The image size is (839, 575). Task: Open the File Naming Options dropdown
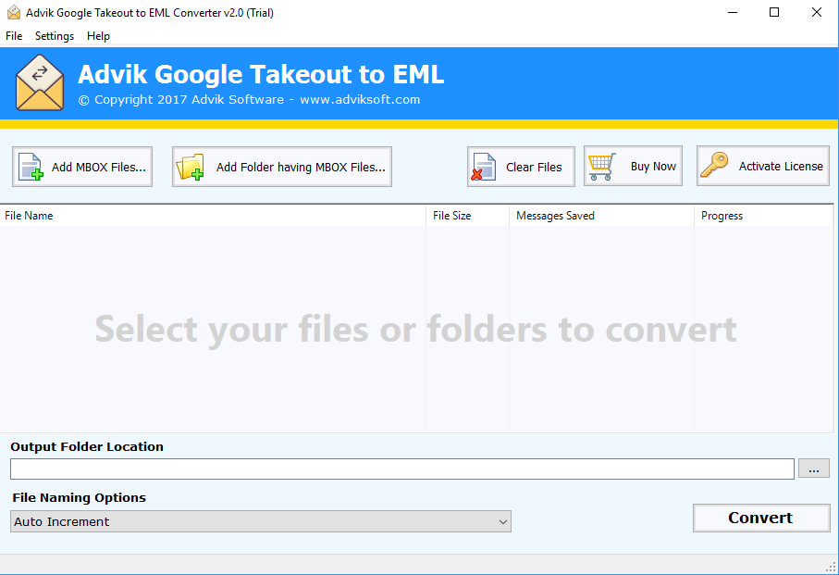[x=261, y=521]
